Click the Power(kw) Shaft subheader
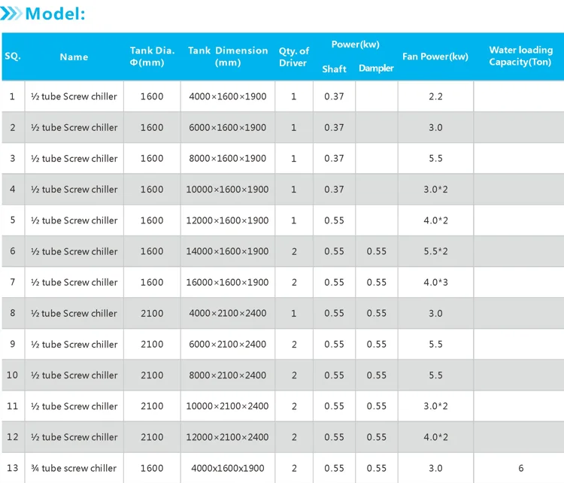Image resolution: width=564 pixels, height=483 pixels. [334, 68]
